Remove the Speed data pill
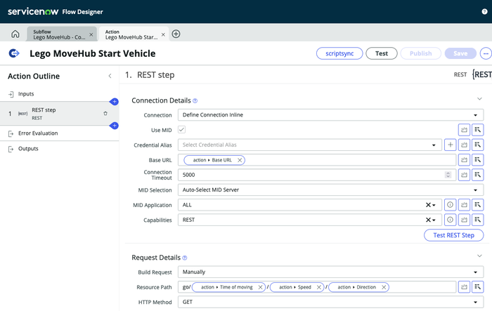 point(319,287)
